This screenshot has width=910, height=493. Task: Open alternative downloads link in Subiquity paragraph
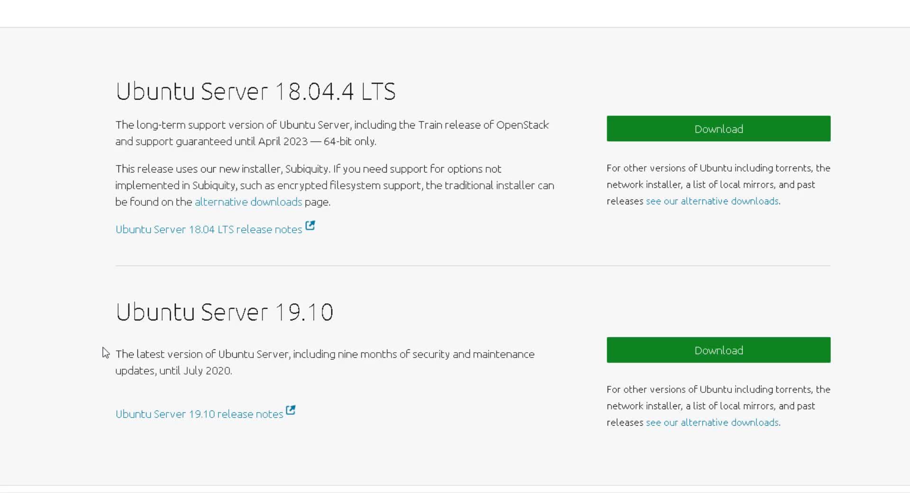click(x=248, y=202)
